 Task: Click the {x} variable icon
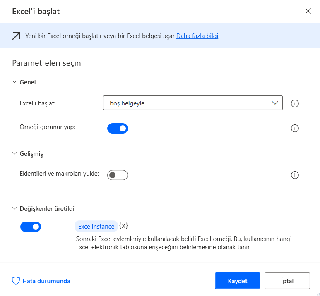pyautogui.click(x=123, y=226)
